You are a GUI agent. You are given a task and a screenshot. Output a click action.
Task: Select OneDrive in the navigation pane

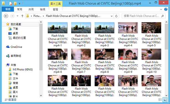point(16,47)
